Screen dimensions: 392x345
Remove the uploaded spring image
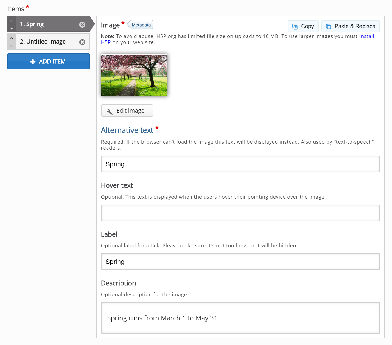(164, 58)
